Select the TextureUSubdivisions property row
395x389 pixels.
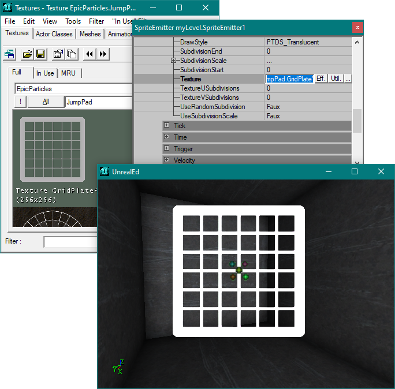[x=243, y=88]
